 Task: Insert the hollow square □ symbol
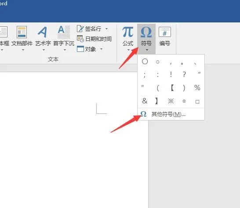197,102
